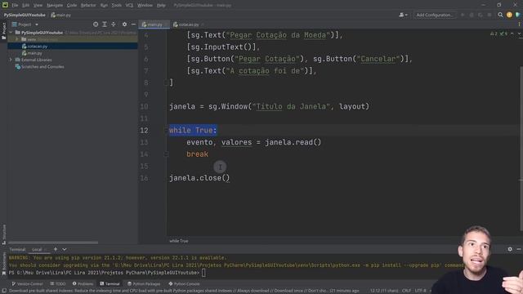Open the Python Packages tool window

coord(144,284)
